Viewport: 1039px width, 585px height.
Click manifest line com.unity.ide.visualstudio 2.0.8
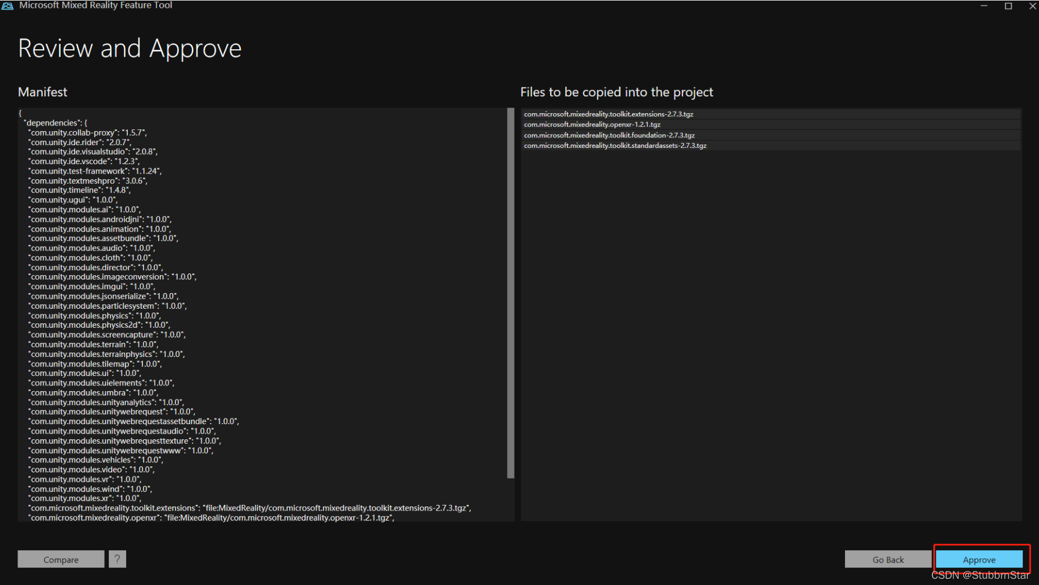[93, 152]
